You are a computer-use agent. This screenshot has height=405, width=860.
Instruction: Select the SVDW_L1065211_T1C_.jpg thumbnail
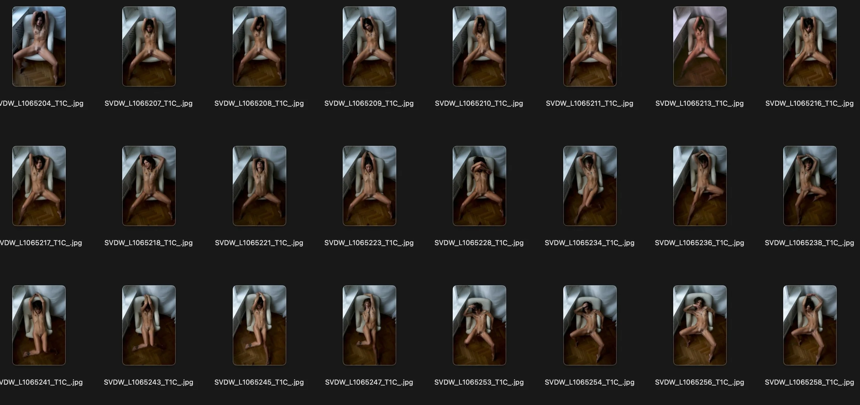tap(590, 46)
